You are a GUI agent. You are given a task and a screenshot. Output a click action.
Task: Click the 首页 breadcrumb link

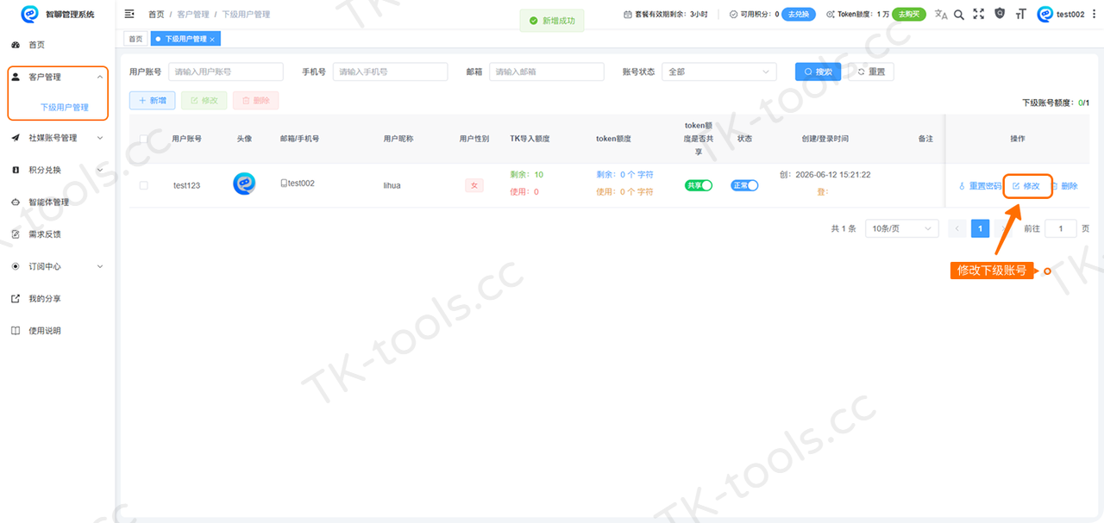point(156,15)
